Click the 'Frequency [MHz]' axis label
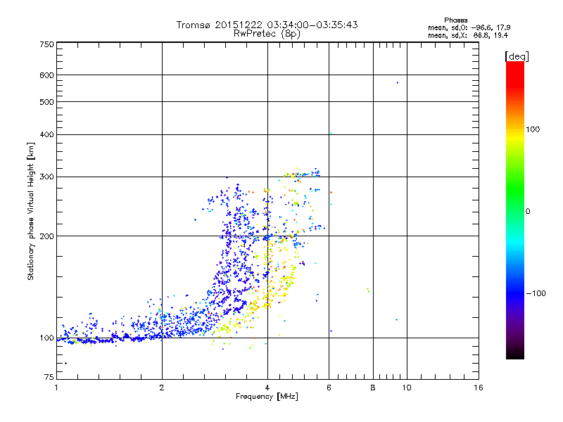 coord(267,397)
